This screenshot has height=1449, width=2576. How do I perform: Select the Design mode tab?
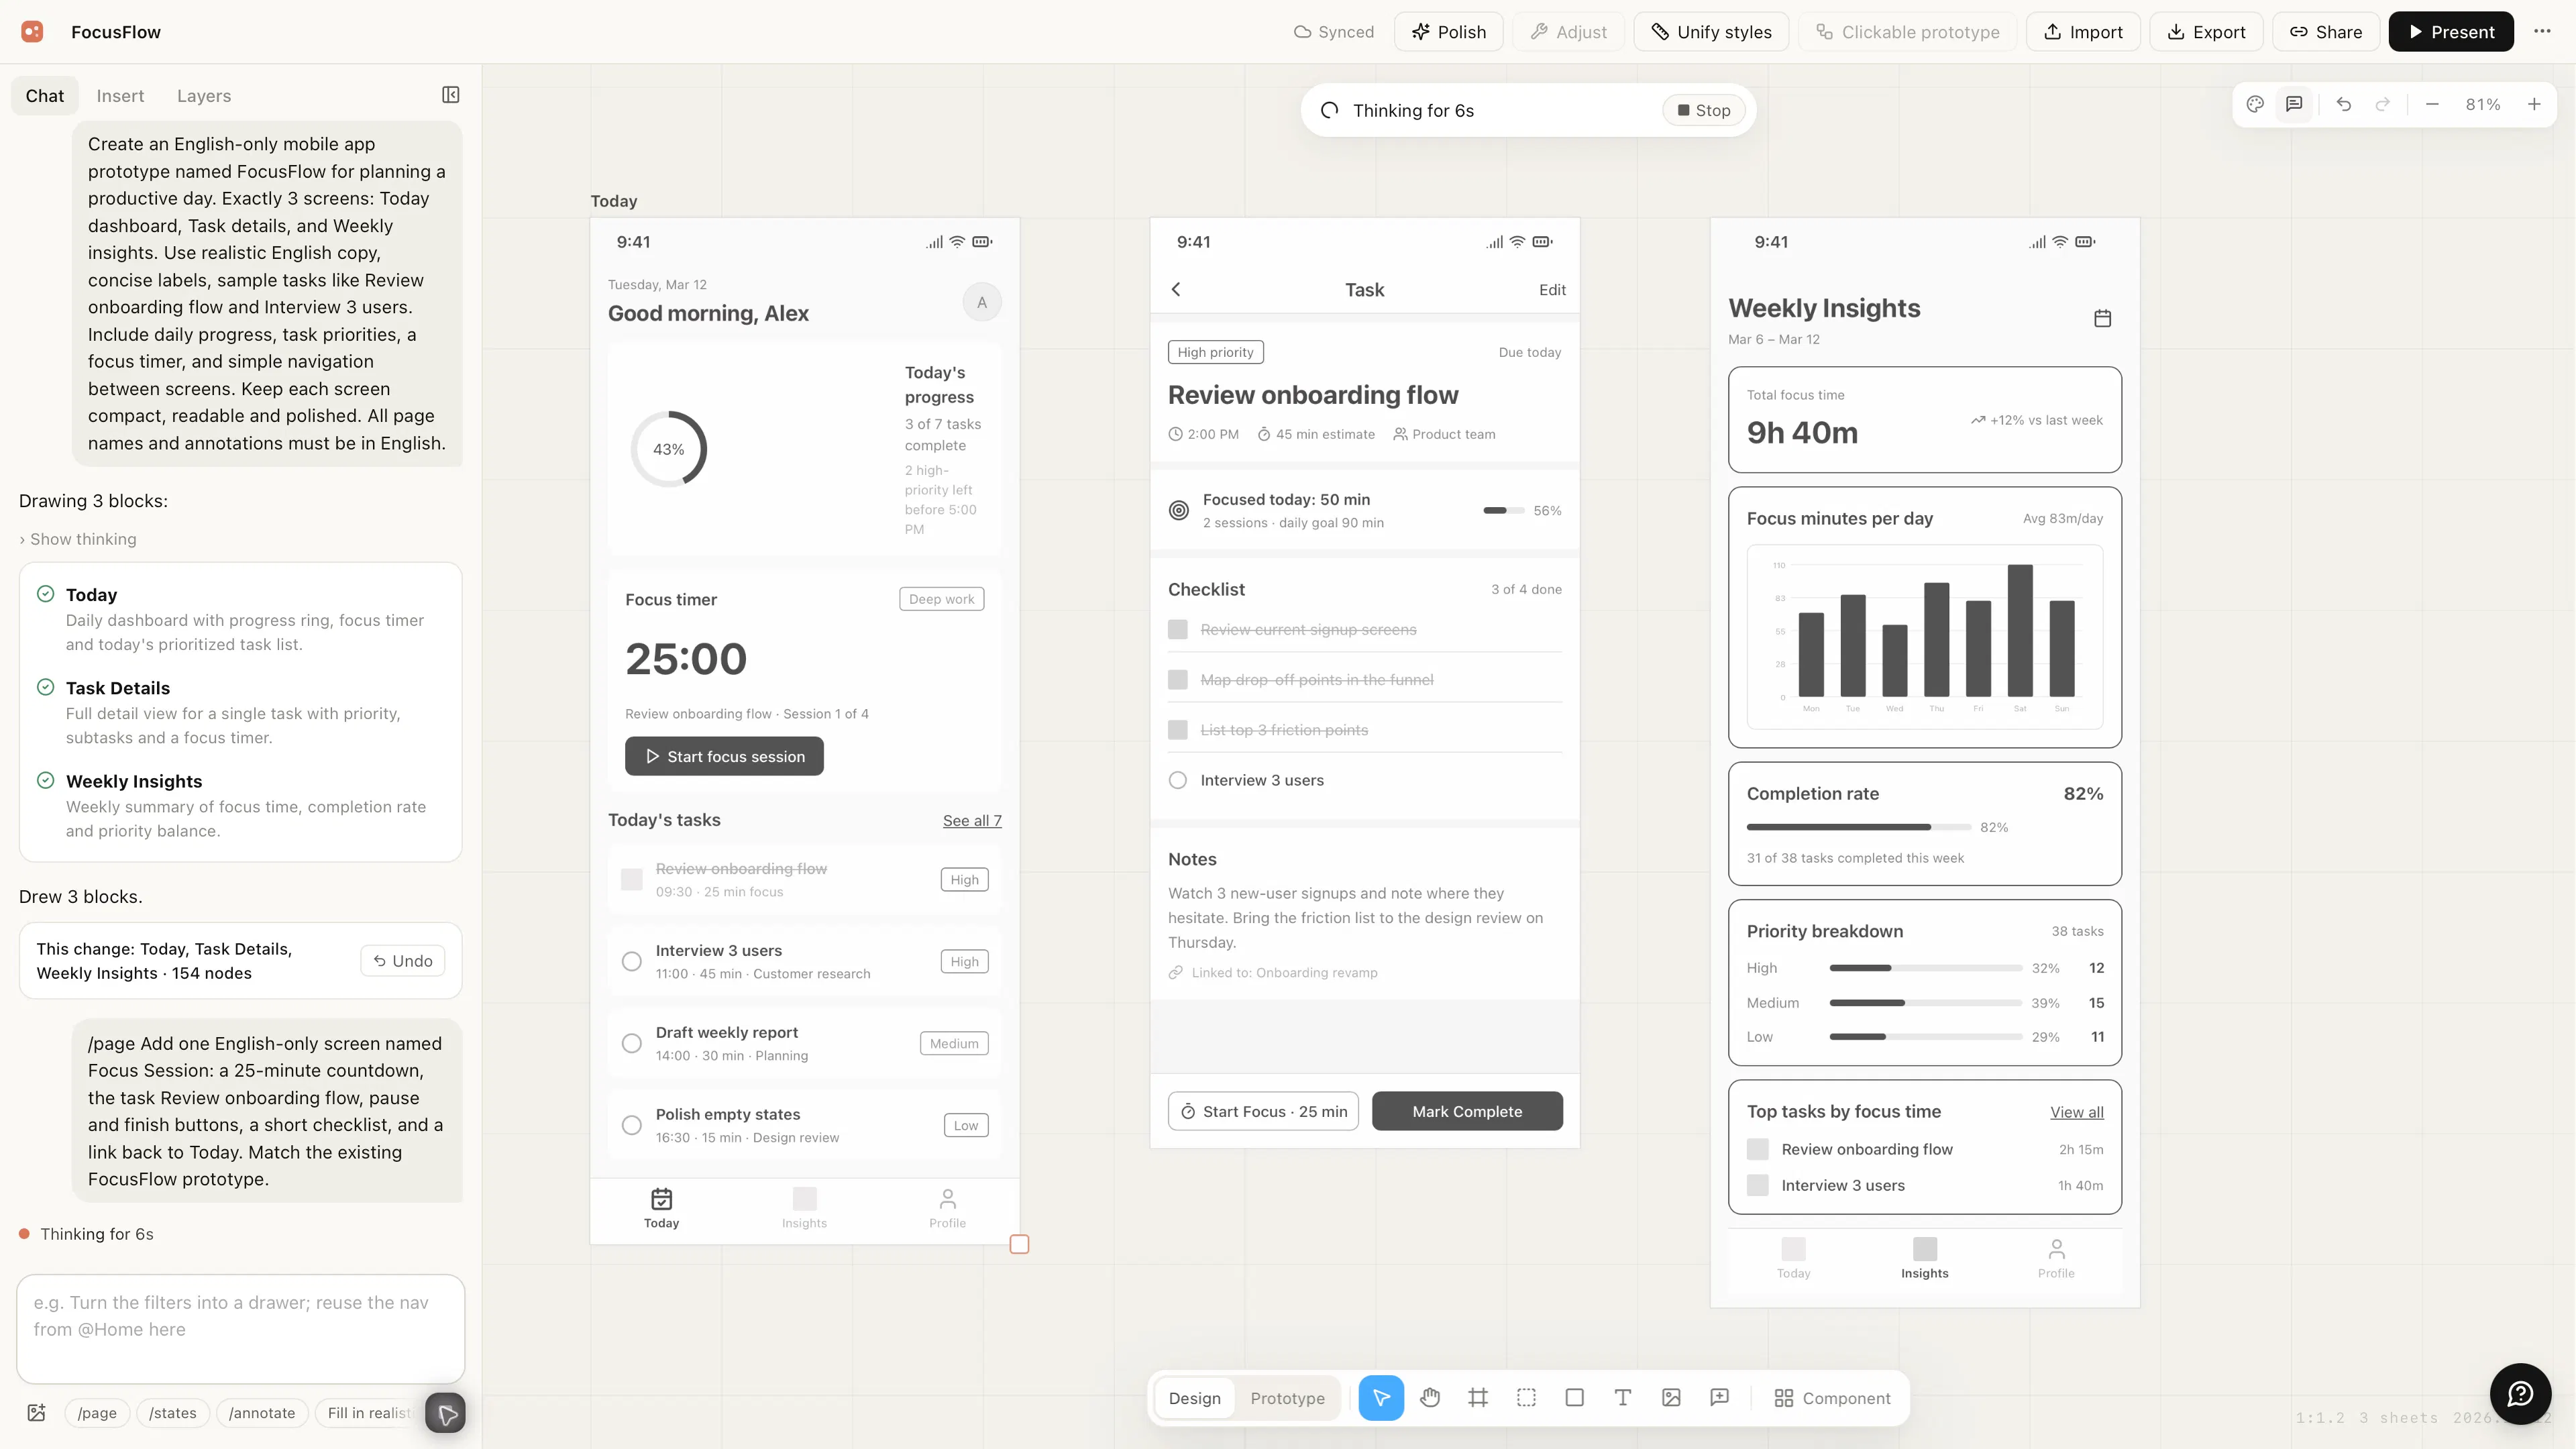click(x=1194, y=1398)
